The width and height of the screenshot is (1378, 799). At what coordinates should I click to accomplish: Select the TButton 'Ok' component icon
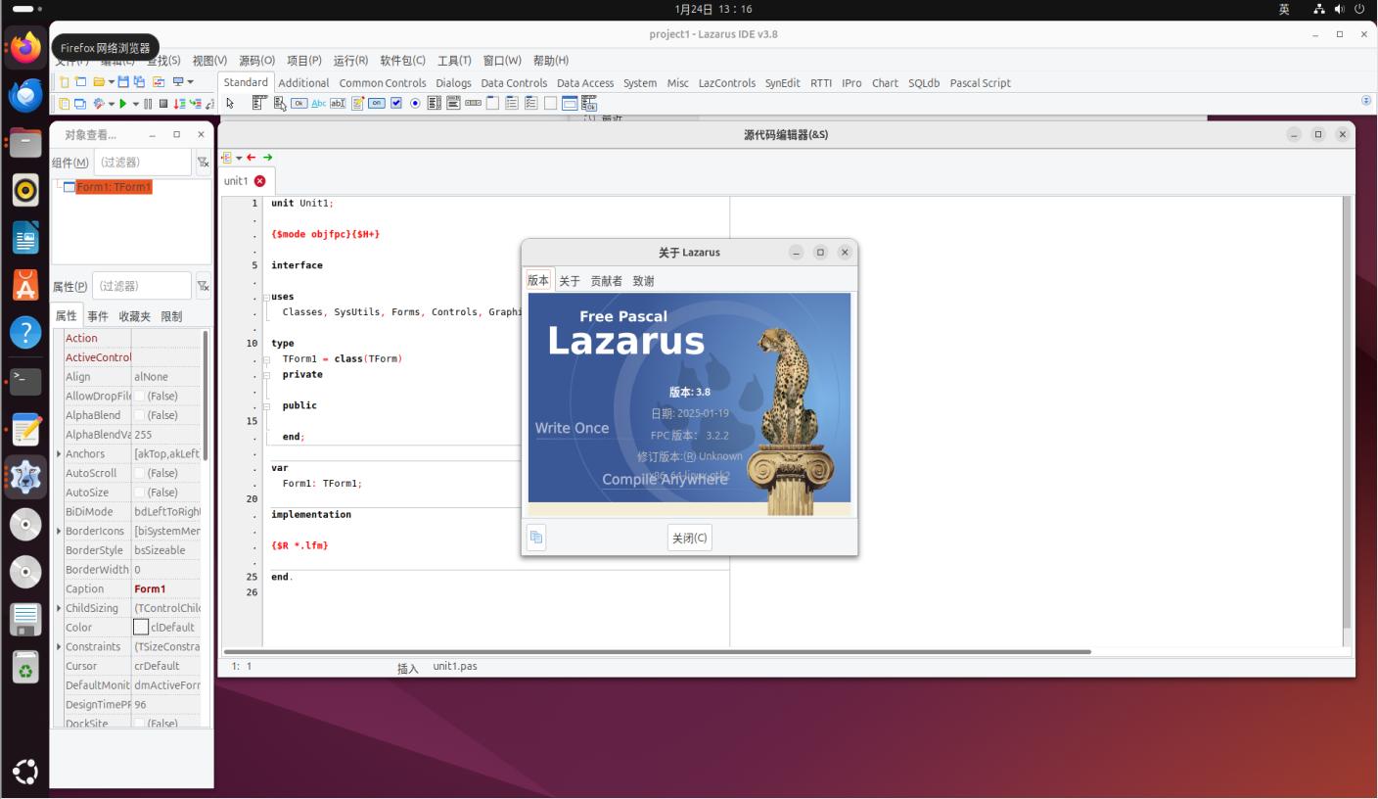click(x=299, y=103)
